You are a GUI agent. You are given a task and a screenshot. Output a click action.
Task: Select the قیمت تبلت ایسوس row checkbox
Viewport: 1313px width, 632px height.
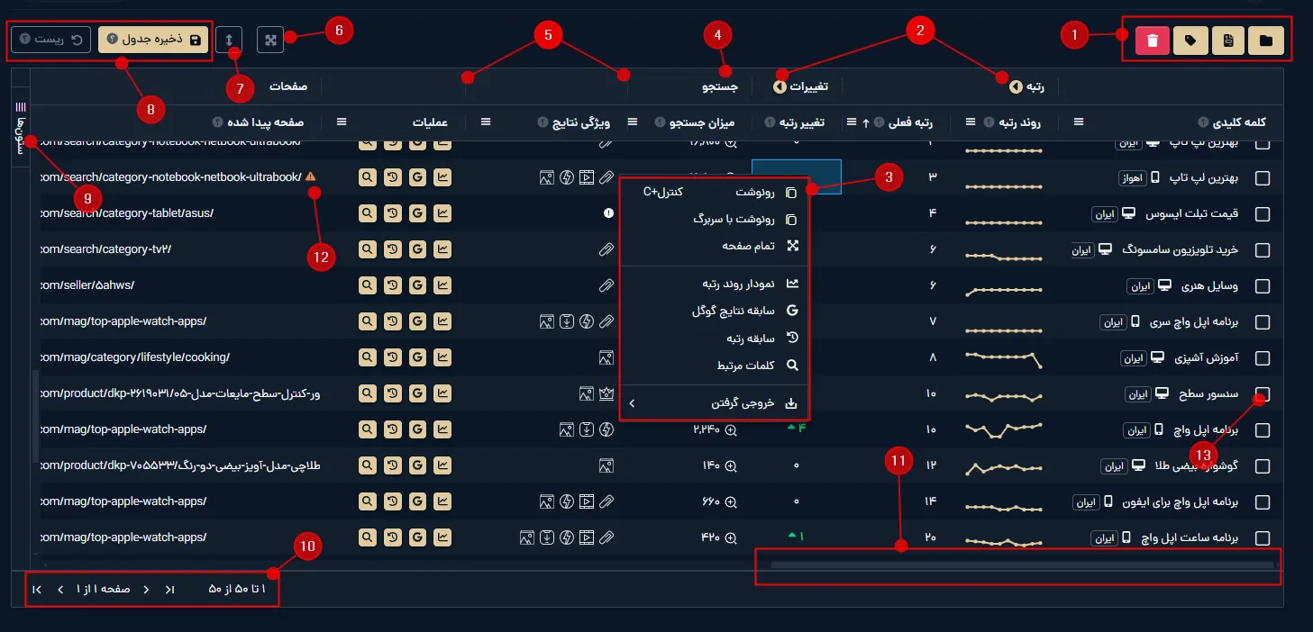[x=1263, y=214]
